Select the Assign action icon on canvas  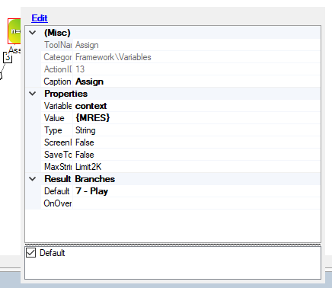pyautogui.click(x=14, y=31)
